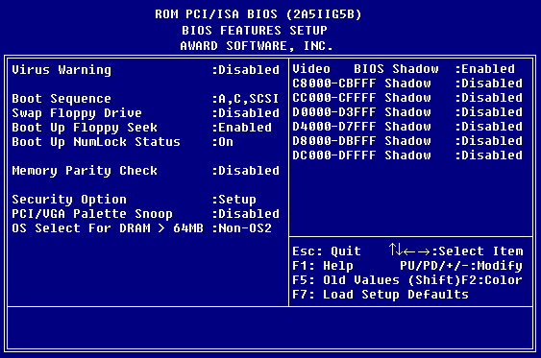Select the Boot Up Floppy Seek label

coord(85,128)
